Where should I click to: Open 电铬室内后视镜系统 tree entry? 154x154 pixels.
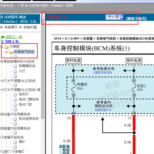pyautogui.click(x=15, y=128)
